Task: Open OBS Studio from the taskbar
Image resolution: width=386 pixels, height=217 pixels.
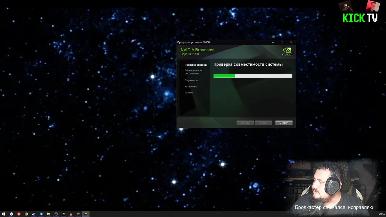Action: coord(56,214)
